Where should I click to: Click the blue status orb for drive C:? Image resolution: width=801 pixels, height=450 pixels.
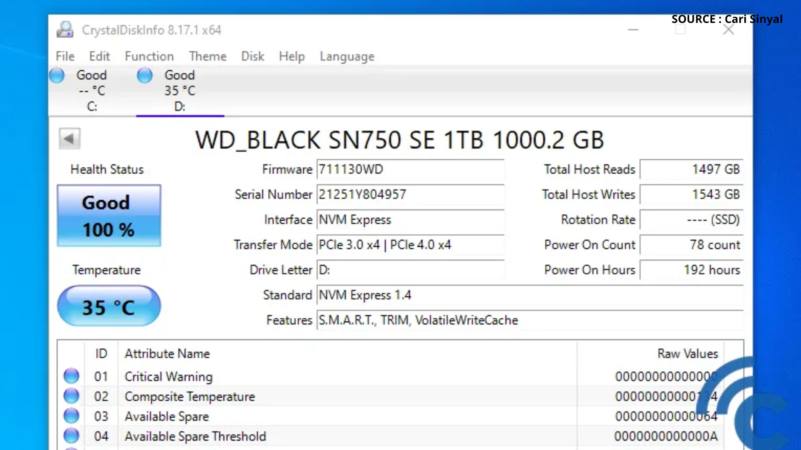[x=57, y=75]
